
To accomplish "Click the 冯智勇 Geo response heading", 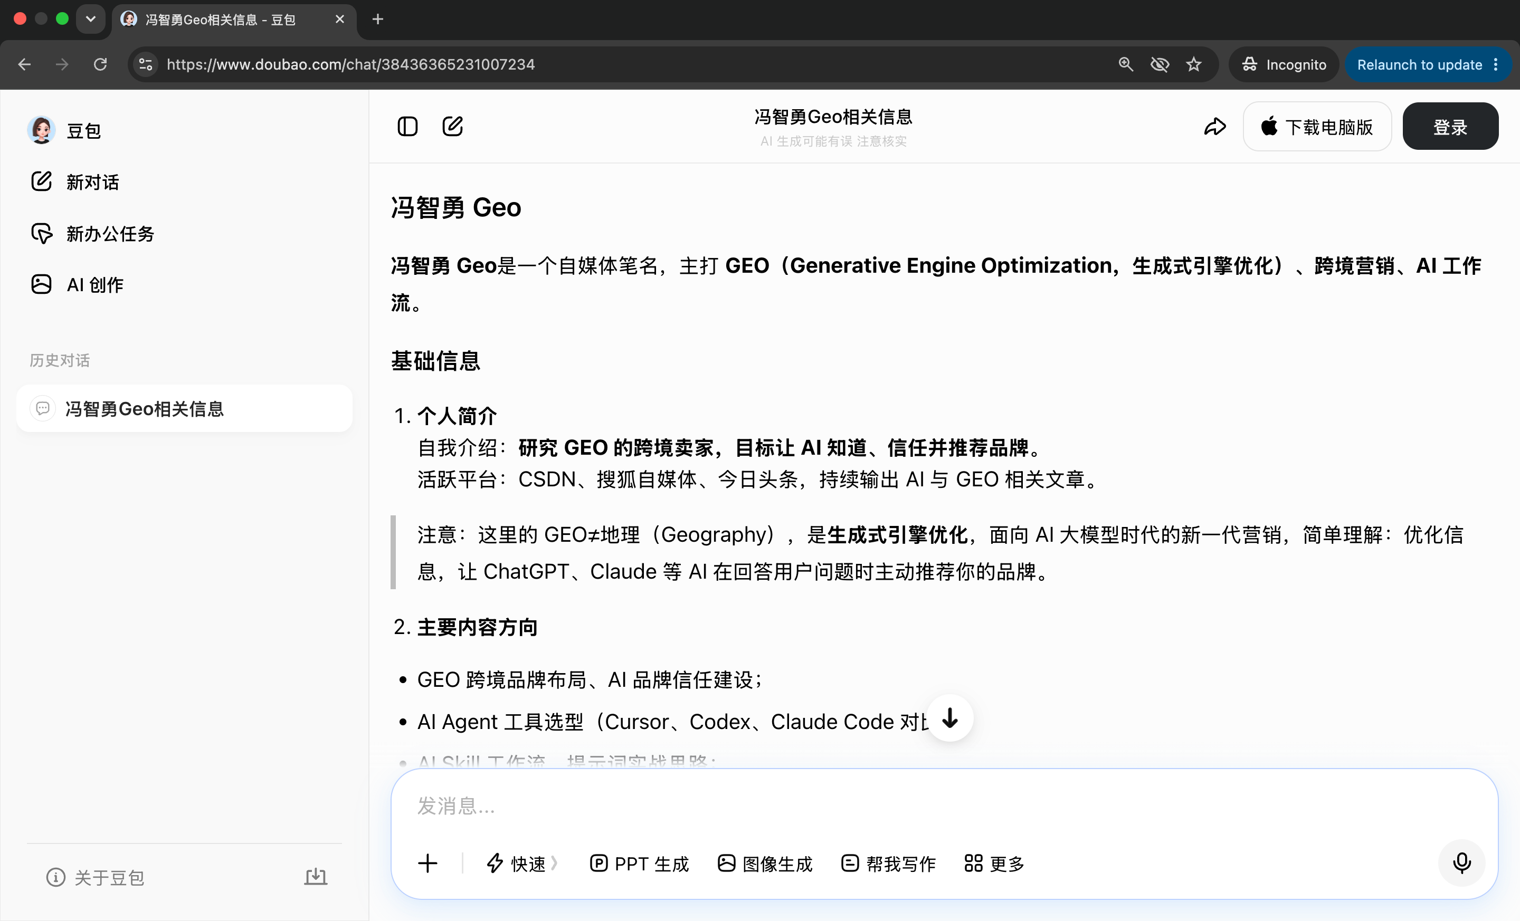I will [456, 207].
